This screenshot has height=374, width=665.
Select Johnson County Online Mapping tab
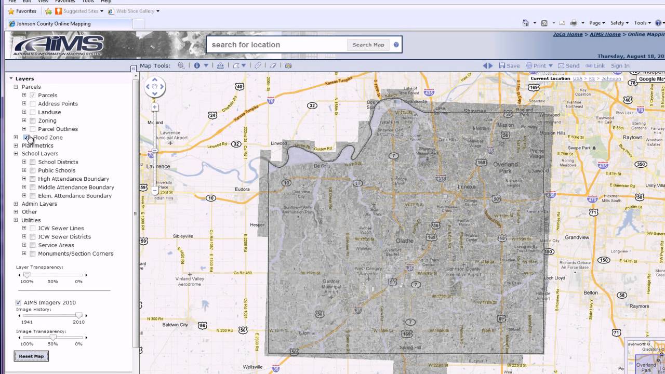(x=69, y=24)
